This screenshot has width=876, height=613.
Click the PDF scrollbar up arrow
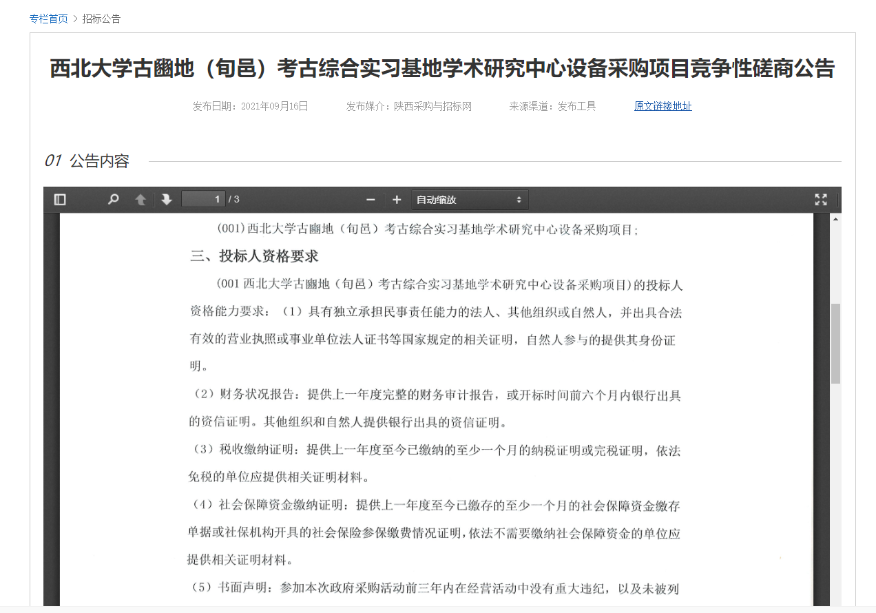(x=835, y=219)
